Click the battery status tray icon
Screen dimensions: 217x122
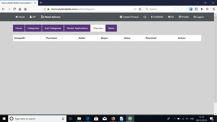[179, 119]
